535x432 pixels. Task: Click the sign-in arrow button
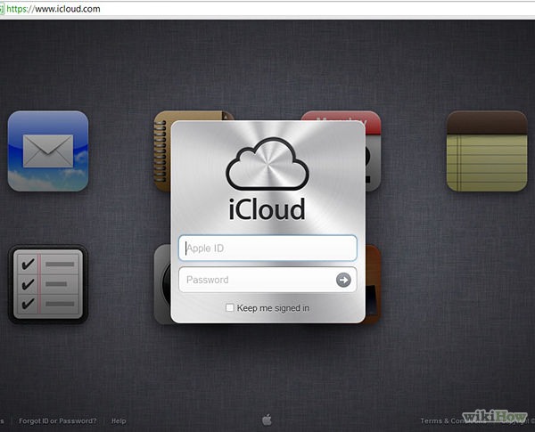point(343,280)
